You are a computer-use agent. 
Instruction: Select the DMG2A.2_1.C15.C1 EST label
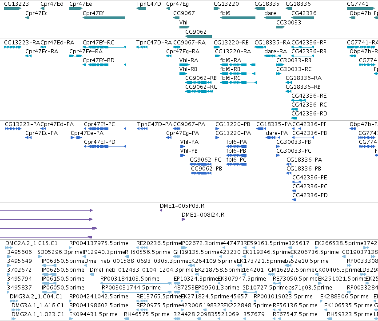click(x=32, y=243)
